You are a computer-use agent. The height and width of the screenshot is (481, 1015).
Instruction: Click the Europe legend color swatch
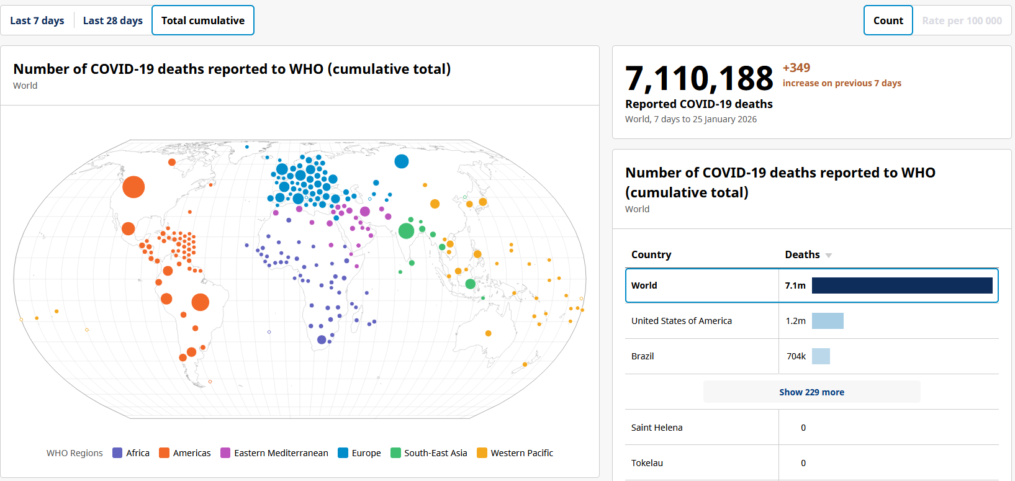(343, 453)
